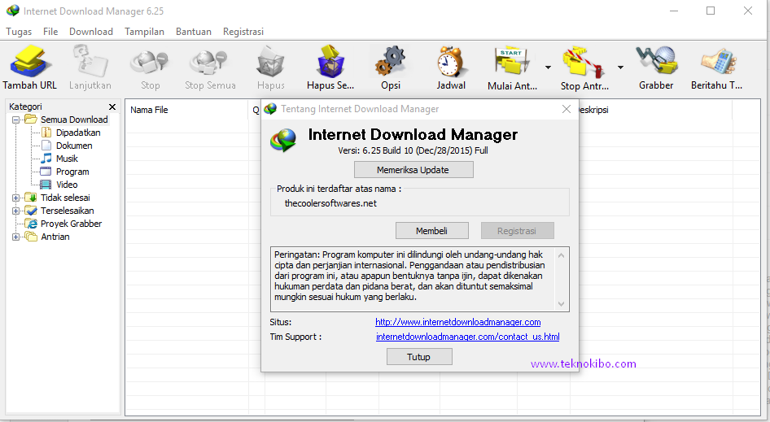Close the Kategori panel

click(x=112, y=107)
